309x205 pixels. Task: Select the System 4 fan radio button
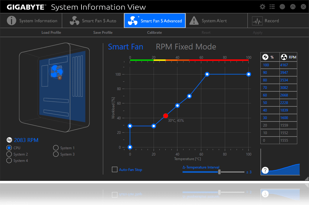pyautogui.click(x=9, y=160)
